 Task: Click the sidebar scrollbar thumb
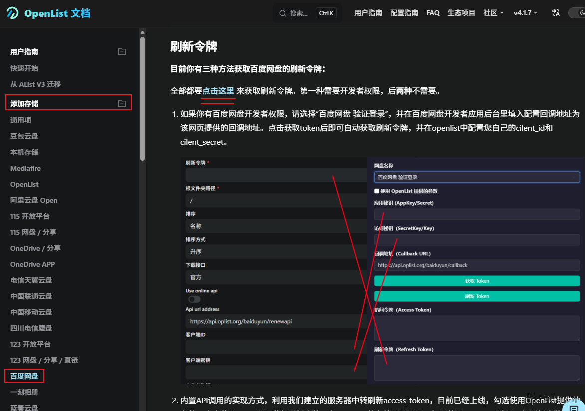point(143,99)
